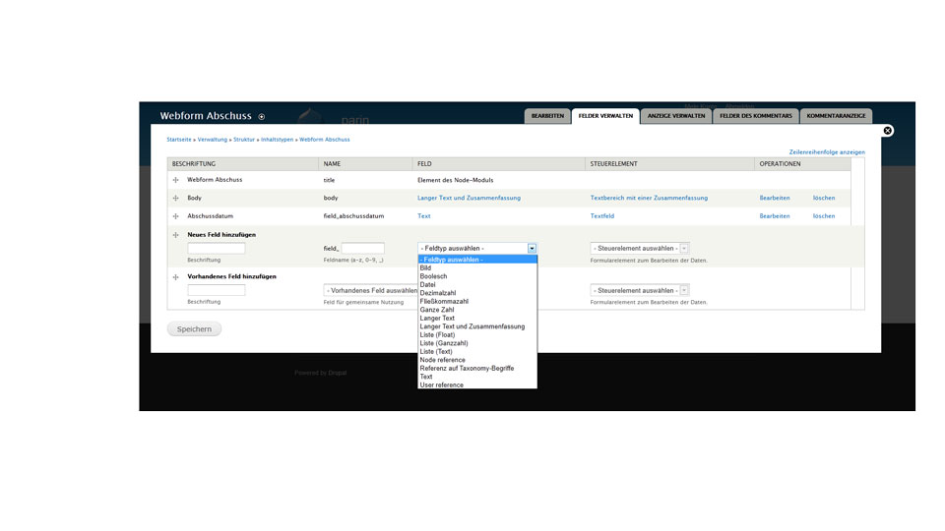Open the Kommentaranzeige tab

pyautogui.click(x=836, y=116)
